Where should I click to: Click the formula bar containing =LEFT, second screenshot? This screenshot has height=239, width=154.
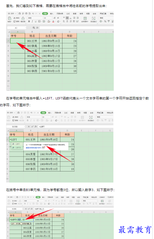(x=76, y=126)
